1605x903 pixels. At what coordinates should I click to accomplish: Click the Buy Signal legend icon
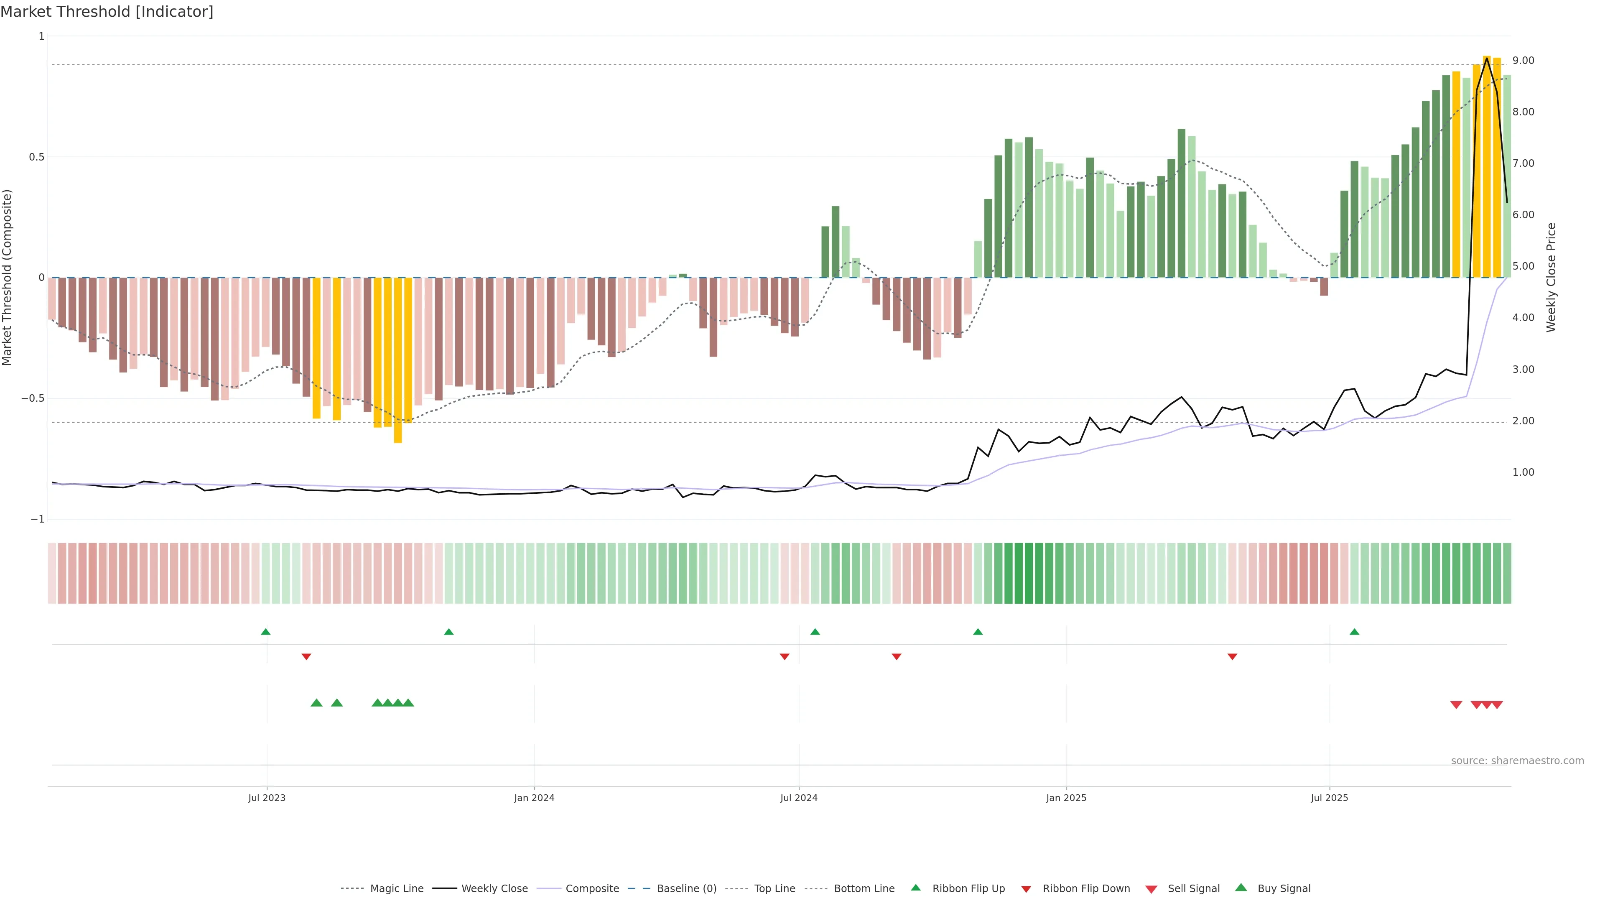point(1241,888)
